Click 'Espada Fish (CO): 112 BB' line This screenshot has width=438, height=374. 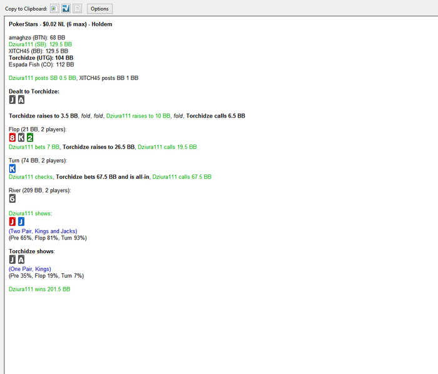pyautogui.click(x=41, y=64)
